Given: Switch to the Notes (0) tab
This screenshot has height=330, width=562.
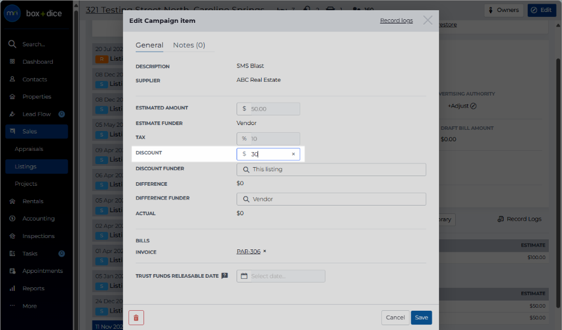Looking at the screenshot, I should [x=189, y=45].
